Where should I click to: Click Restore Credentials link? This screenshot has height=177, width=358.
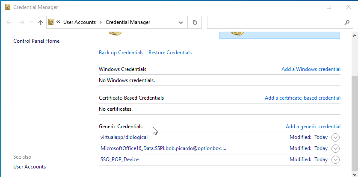pos(170,53)
